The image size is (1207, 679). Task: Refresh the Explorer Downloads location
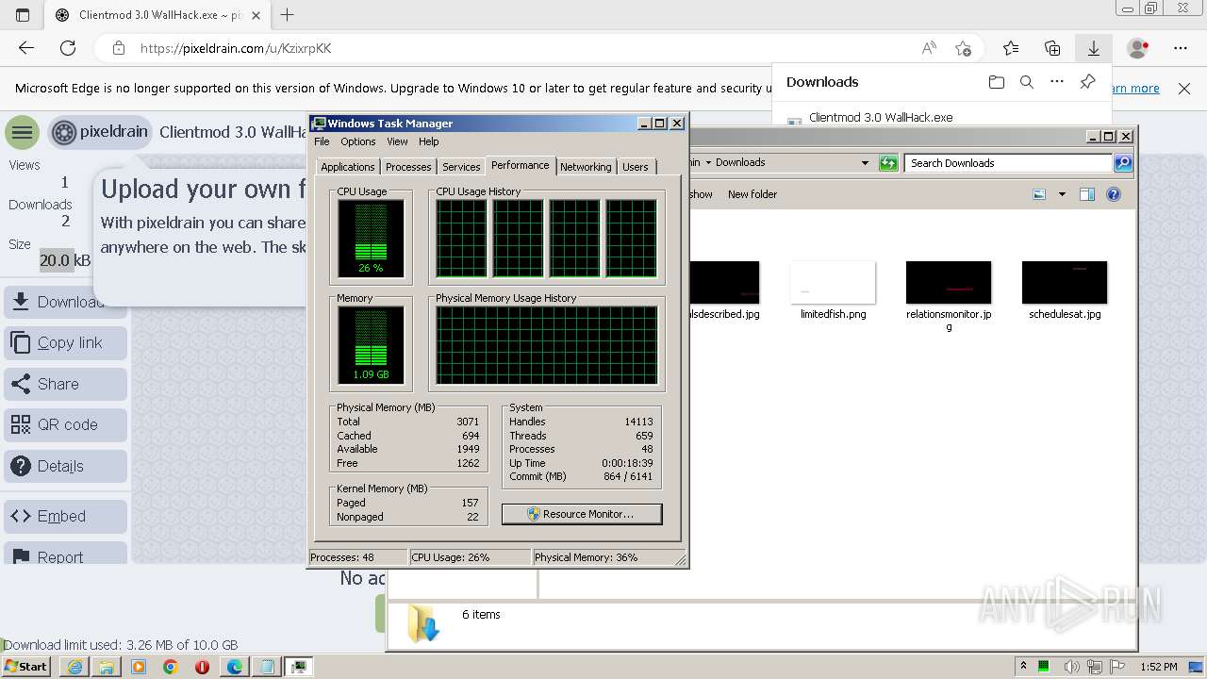[x=888, y=163]
